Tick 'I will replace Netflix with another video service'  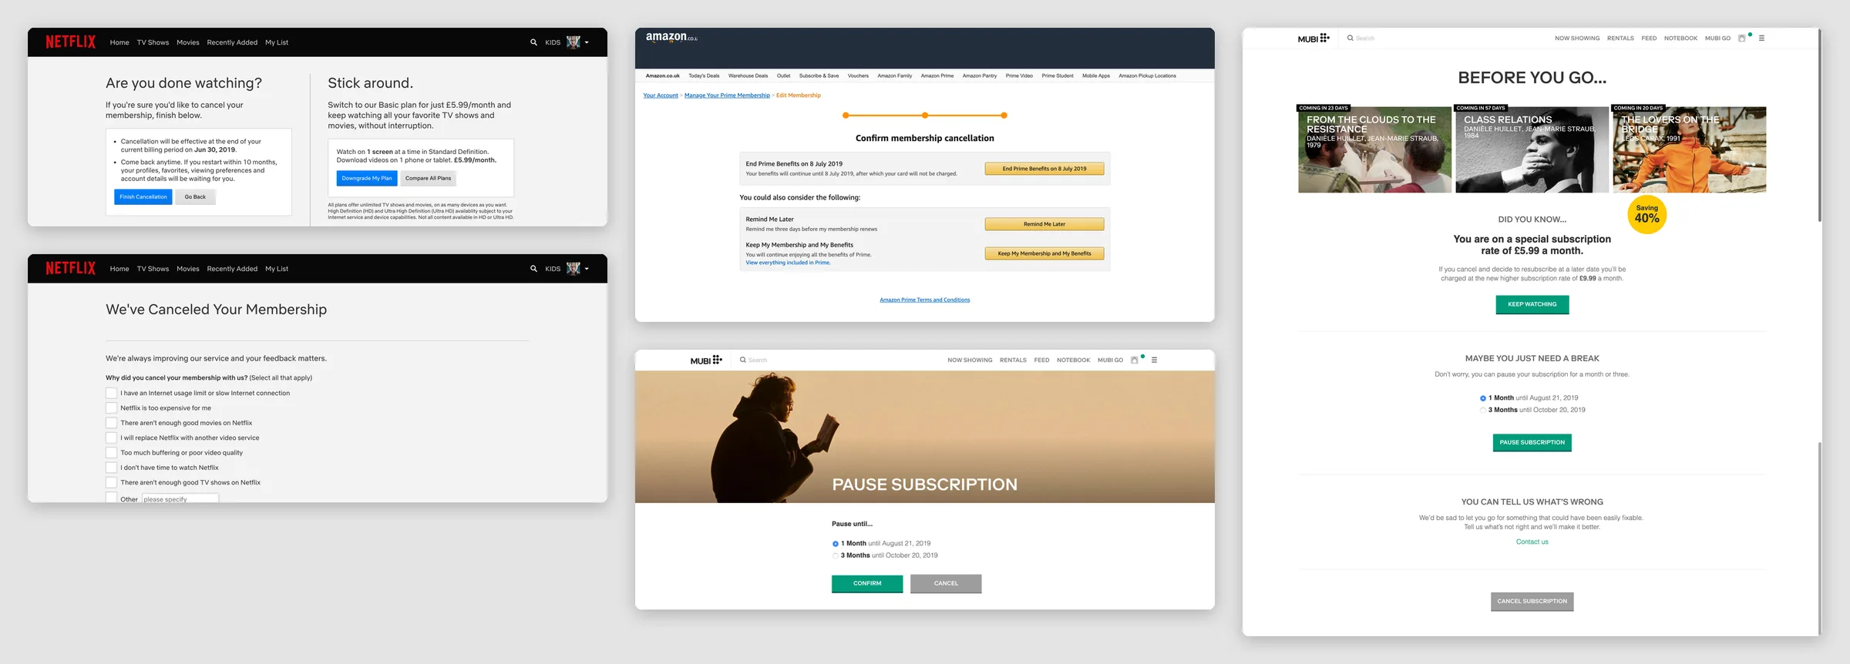coord(112,438)
